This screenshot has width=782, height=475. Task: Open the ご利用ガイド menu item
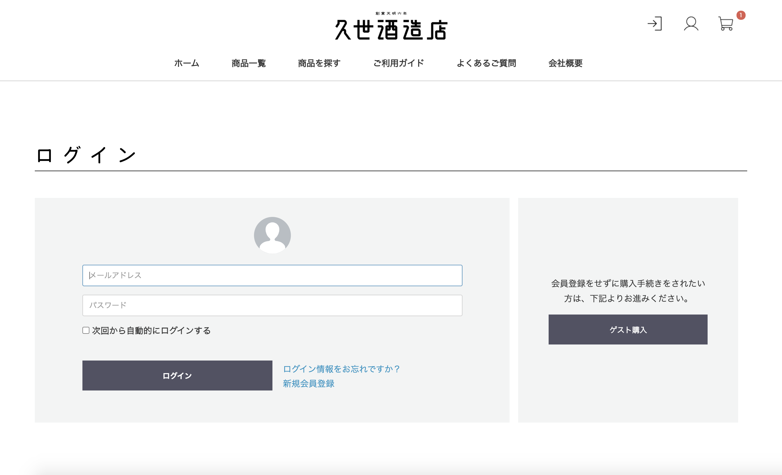[x=398, y=63]
